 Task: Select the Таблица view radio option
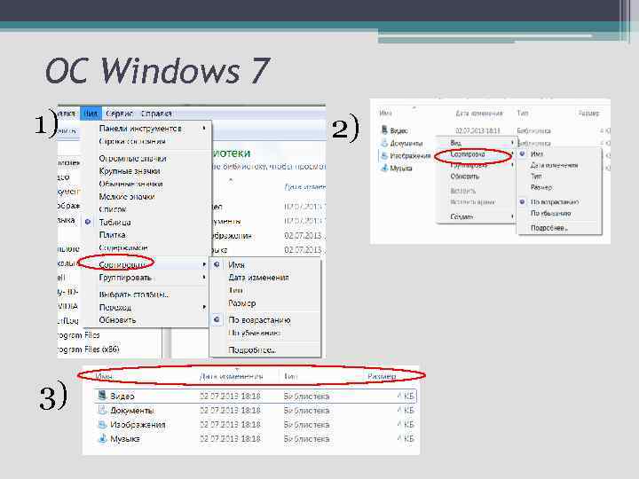click(x=88, y=222)
